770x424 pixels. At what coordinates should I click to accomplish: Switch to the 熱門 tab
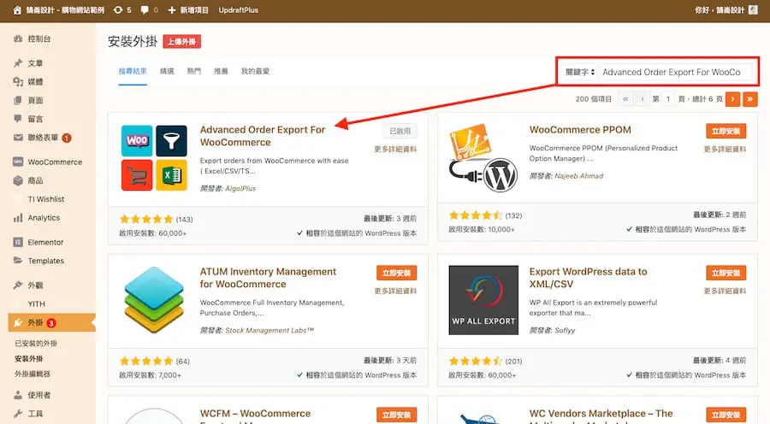pos(194,71)
